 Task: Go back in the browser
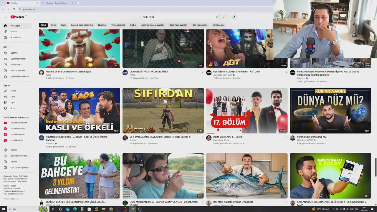click(4, 9)
